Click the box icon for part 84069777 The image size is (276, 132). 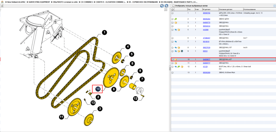[x=176, y=63]
